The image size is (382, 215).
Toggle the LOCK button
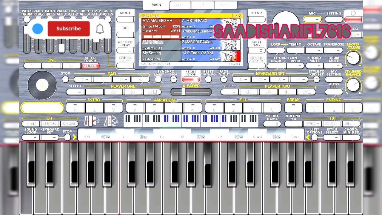pos(276,50)
